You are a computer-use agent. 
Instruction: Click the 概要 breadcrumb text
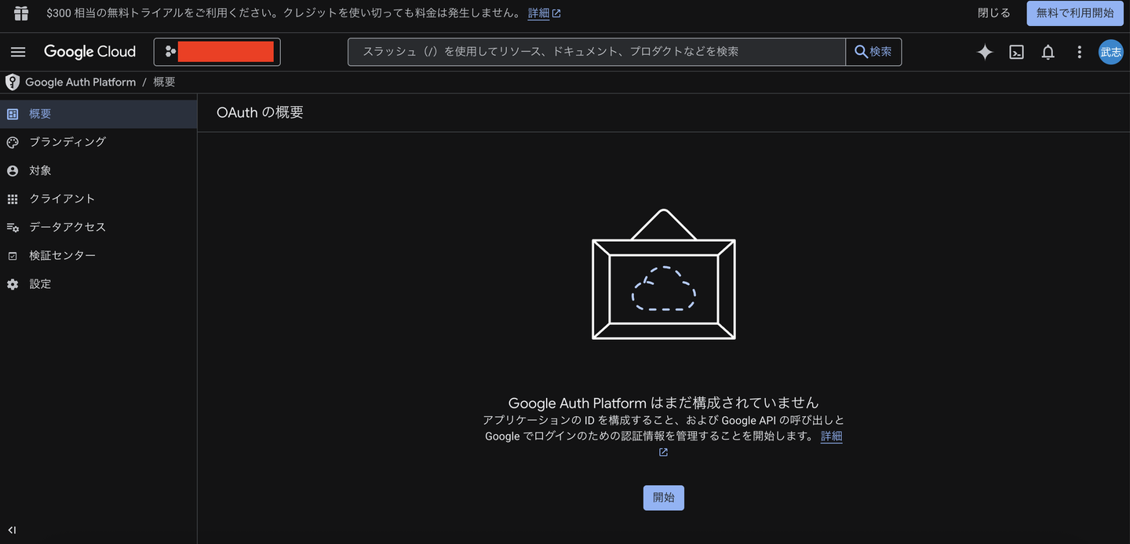[x=164, y=82]
